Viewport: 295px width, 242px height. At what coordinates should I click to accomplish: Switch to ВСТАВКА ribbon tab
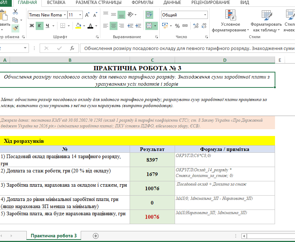[x=56, y=2]
